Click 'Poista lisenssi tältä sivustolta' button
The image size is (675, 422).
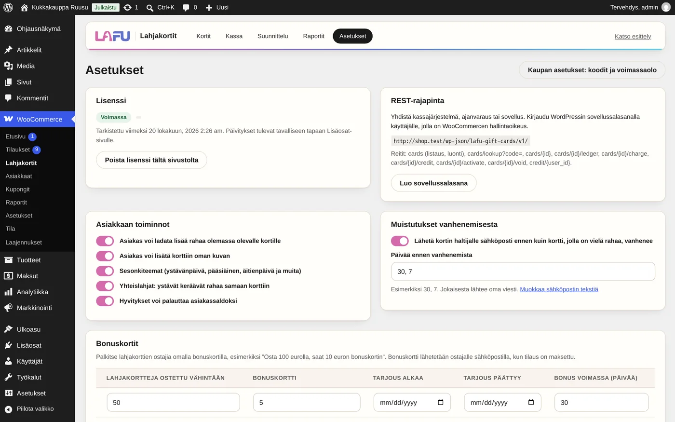point(151,160)
